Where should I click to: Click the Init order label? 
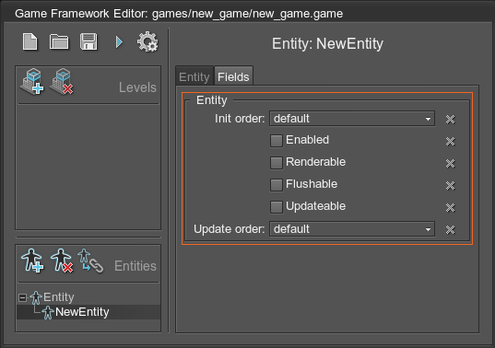point(240,119)
